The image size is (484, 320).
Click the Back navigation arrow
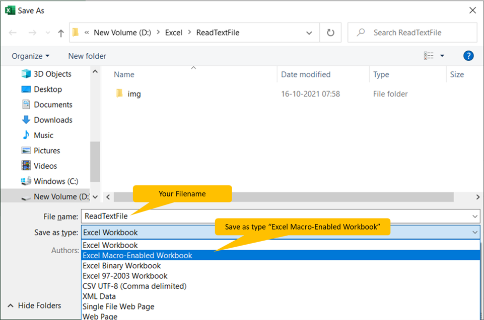tap(13, 33)
